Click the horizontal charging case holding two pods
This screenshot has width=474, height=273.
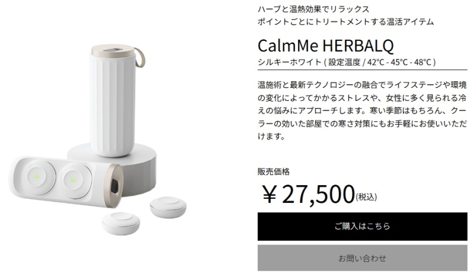click(65, 182)
